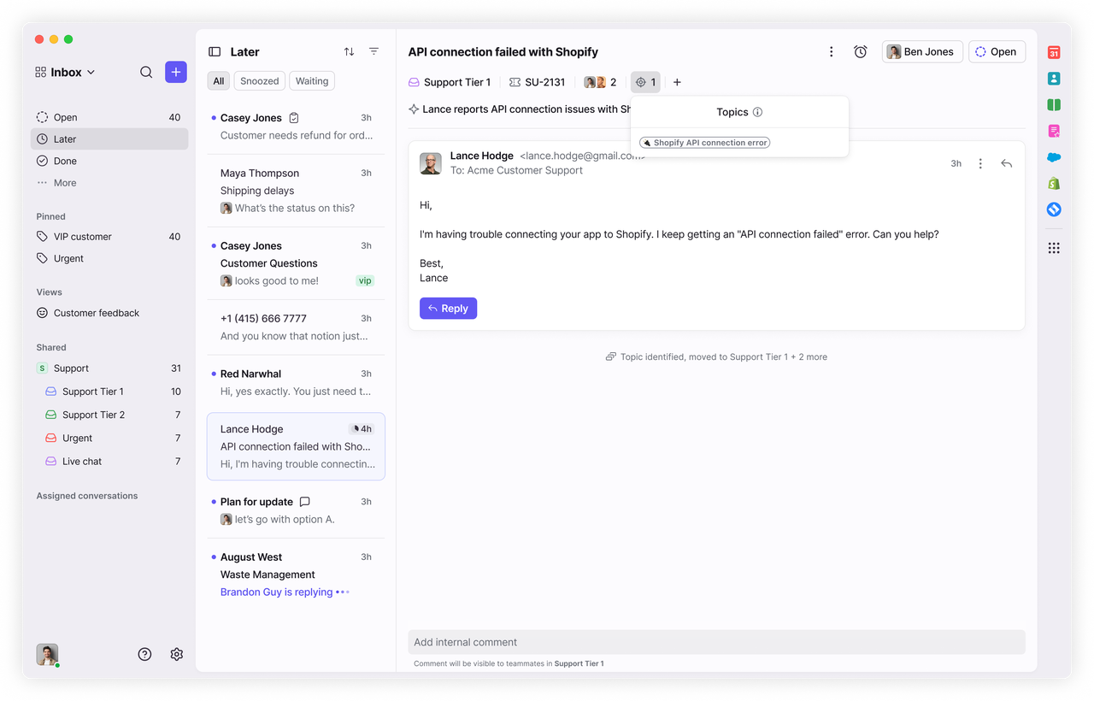
Task: Open the Salesforce icon in the right sidebar
Action: pyautogui.click(x=1054, y=156)
